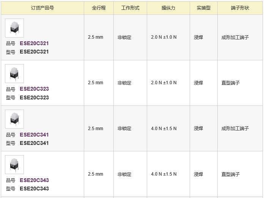Open the ESE20C321 switch thumbnail image
This screenshot has width=264, height=198.
(14, 28)
